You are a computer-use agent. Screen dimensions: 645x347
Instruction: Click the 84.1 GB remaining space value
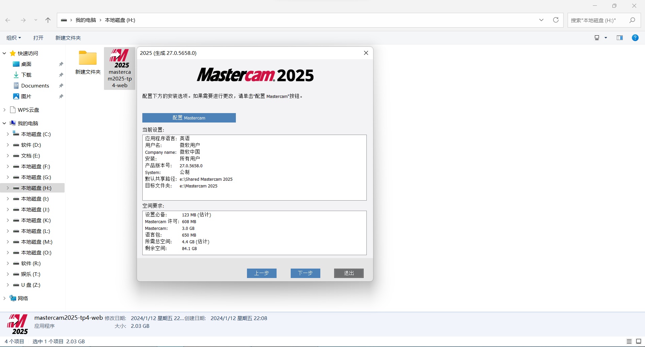[189, 248]
